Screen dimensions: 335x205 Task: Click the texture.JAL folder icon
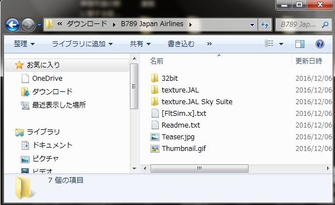[155, 90]
